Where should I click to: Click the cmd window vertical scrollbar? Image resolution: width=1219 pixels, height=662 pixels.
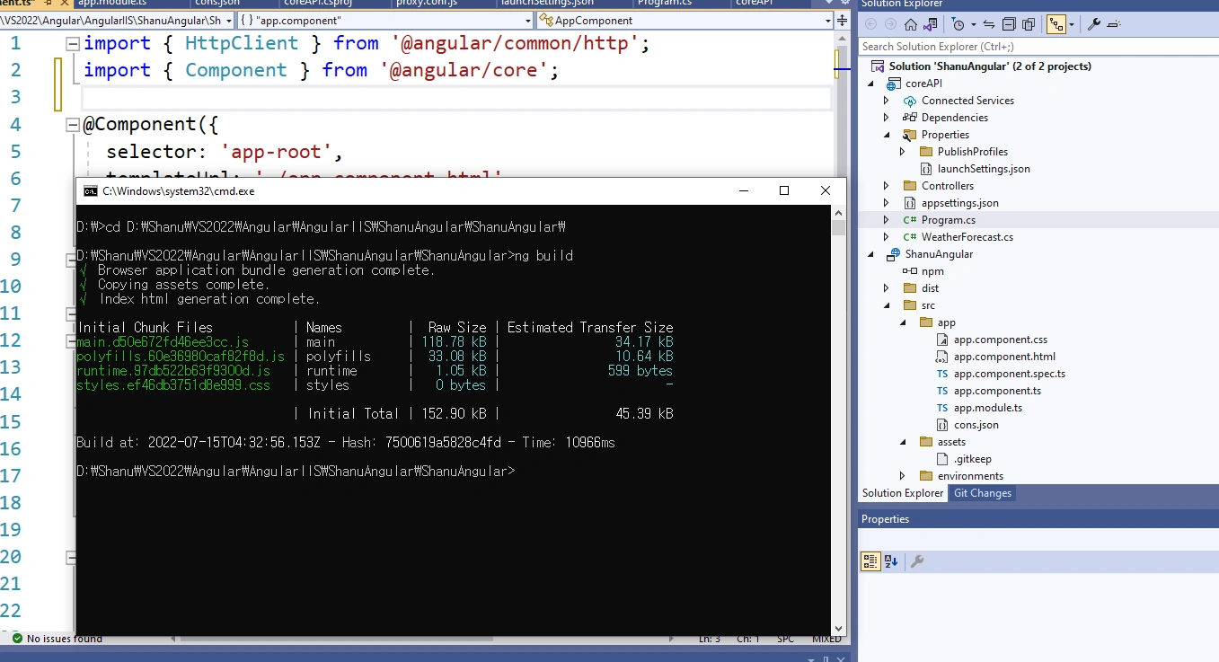pyautogui.click(x=838, y=419)
